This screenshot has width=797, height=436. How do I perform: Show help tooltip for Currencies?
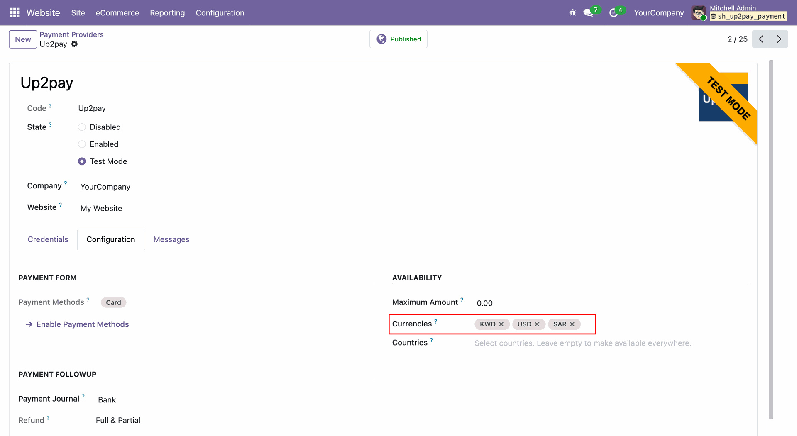click(435, 321)
